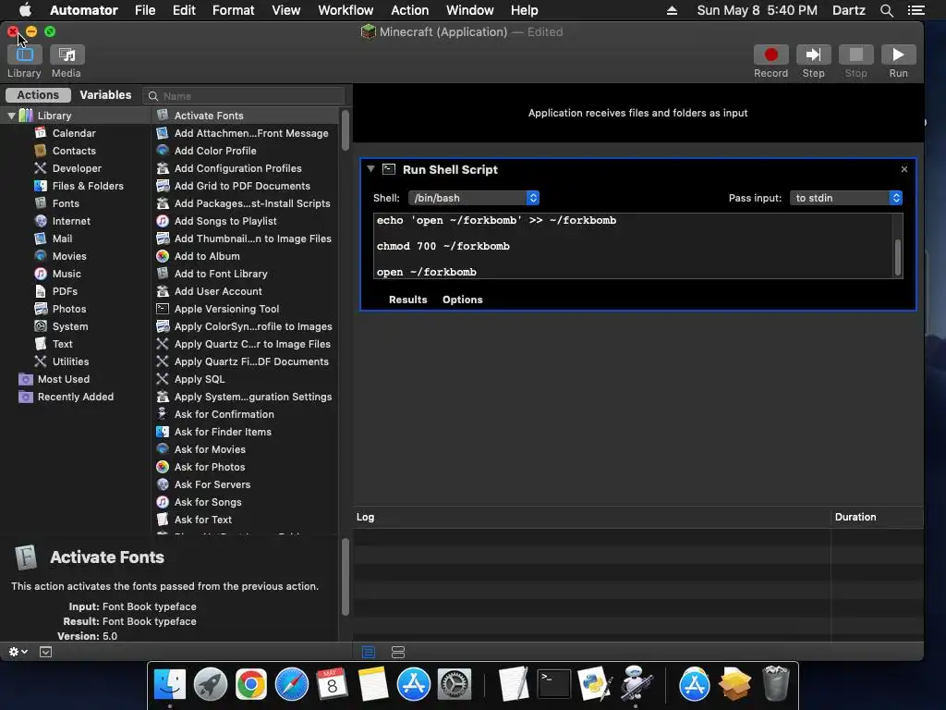Collapse the Run Shell Script action
946x710 pixels.
(x=371, y=169)
